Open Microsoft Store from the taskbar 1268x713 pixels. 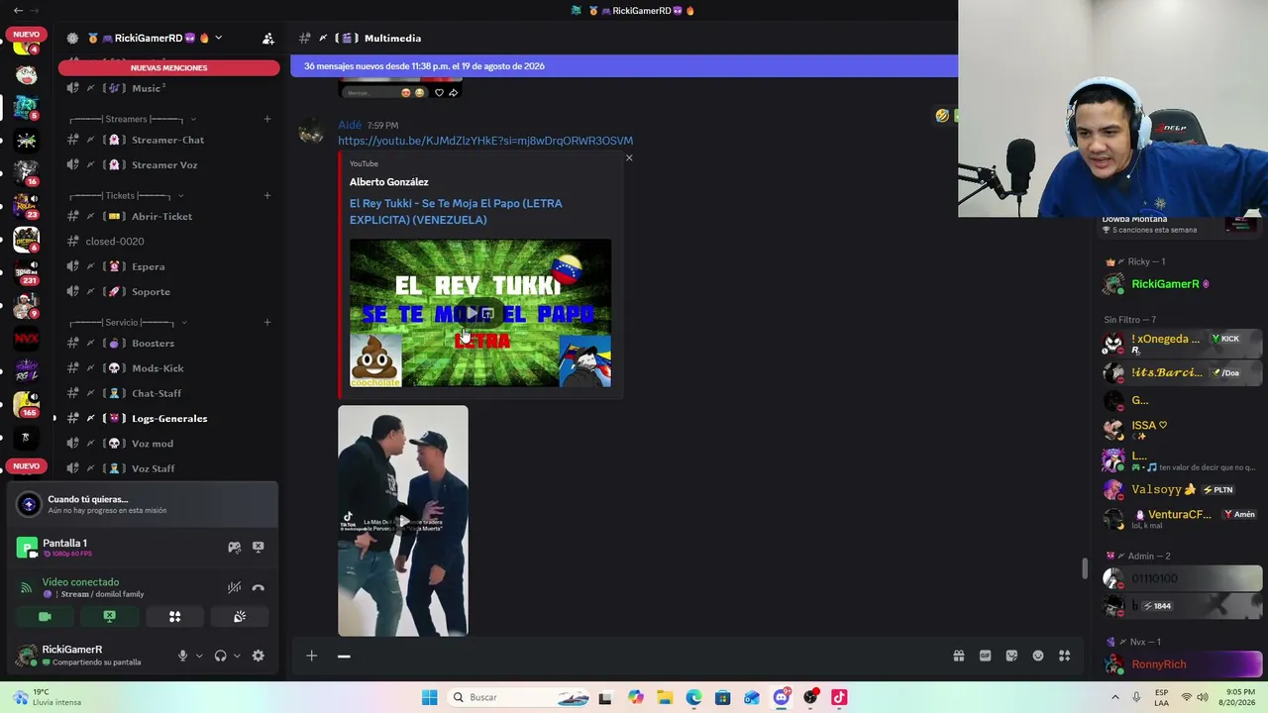[722, 697]
